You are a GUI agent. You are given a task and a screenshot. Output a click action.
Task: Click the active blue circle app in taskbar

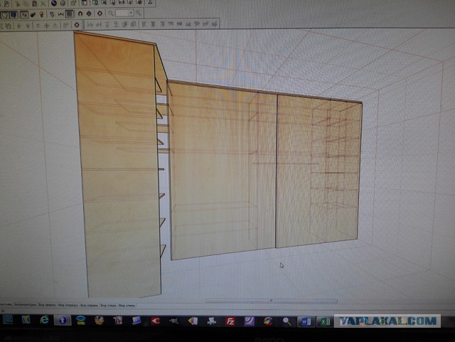(x=63, y=320)
